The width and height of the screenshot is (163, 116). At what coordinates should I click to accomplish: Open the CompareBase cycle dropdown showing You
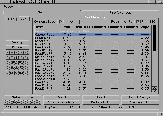pyautogui.click(x=69, y=22)
